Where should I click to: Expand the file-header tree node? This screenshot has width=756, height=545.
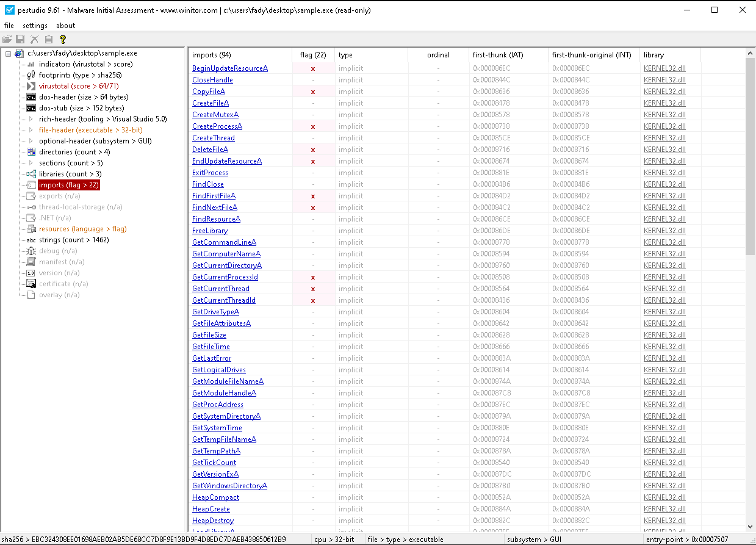pyautogui.click(x=31, y=130)
